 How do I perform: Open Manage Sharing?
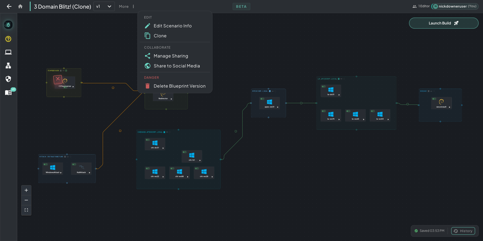[x=175, y=56]
